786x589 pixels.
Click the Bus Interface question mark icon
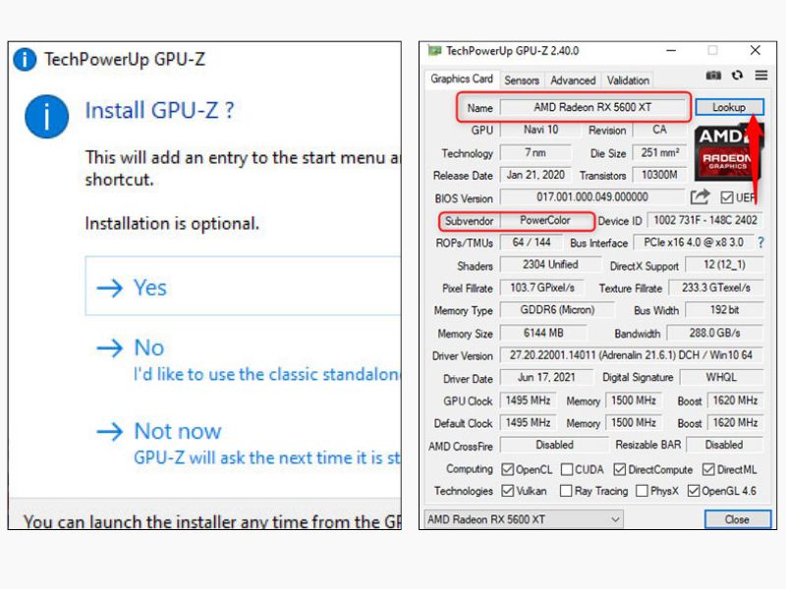pos(759,242)
